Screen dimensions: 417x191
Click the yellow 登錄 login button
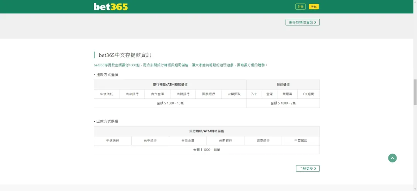coord(314,7)
